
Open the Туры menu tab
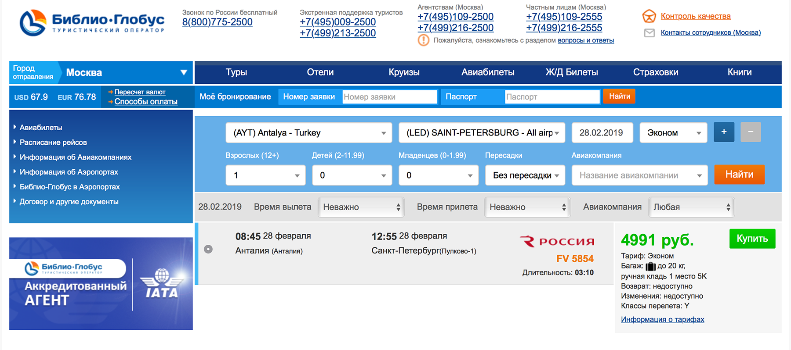(x=236, y=72)
